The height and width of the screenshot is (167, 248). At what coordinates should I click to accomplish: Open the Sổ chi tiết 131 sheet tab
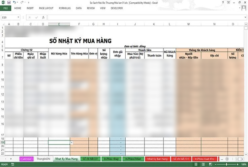tap(181, 159)
